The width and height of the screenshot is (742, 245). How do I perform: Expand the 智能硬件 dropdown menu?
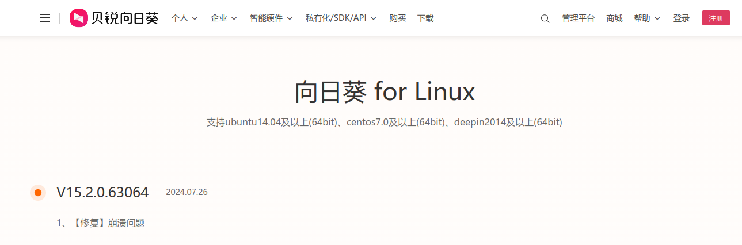point(271,18)
